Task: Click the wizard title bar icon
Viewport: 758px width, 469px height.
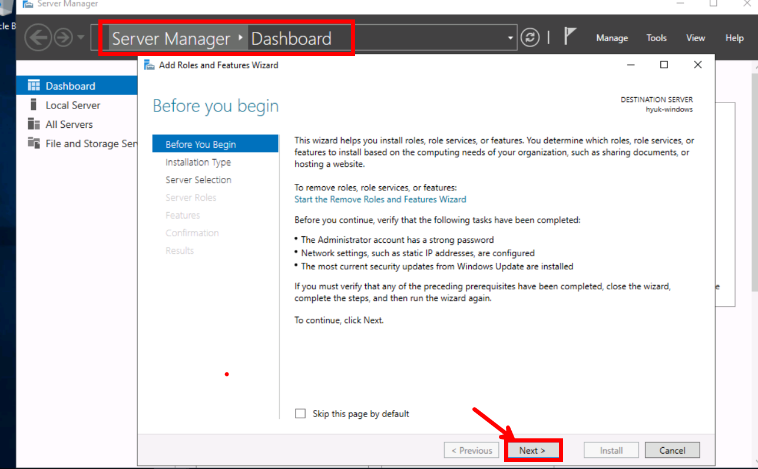Action: [150, 65]
